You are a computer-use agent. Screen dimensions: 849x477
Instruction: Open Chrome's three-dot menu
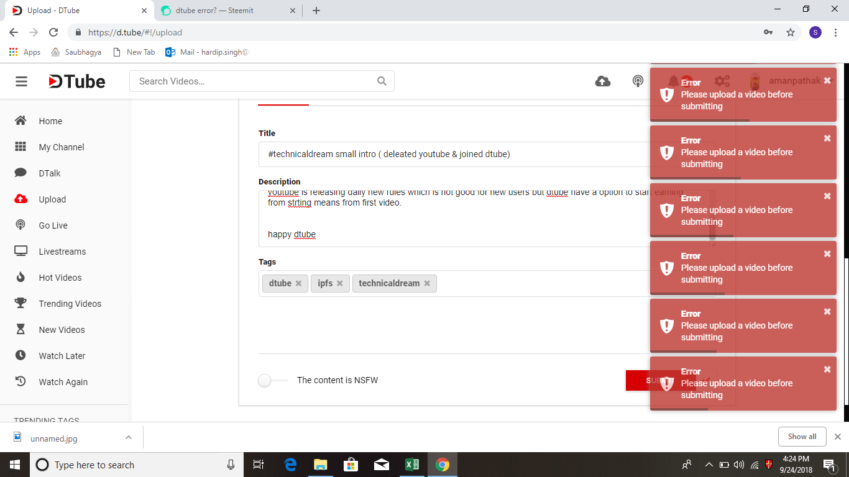[x=835, y=32]
